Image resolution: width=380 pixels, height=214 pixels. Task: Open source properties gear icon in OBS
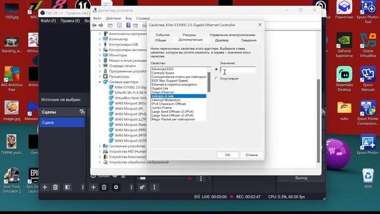(116, 187)
